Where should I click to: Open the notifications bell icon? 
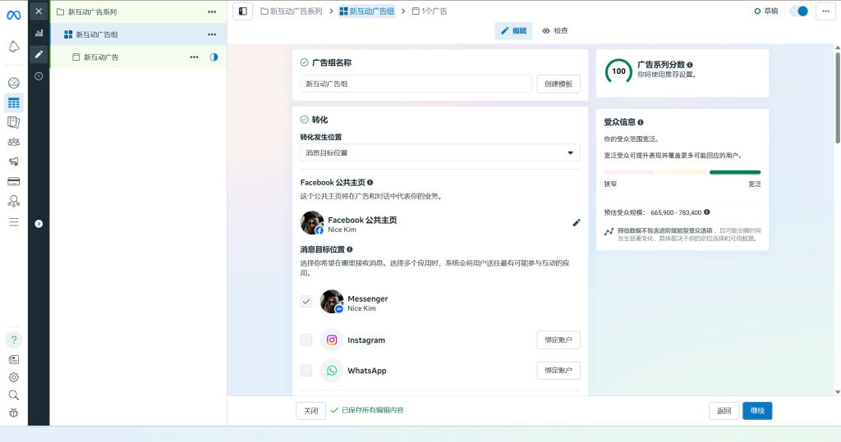click(x=13, y=47)
